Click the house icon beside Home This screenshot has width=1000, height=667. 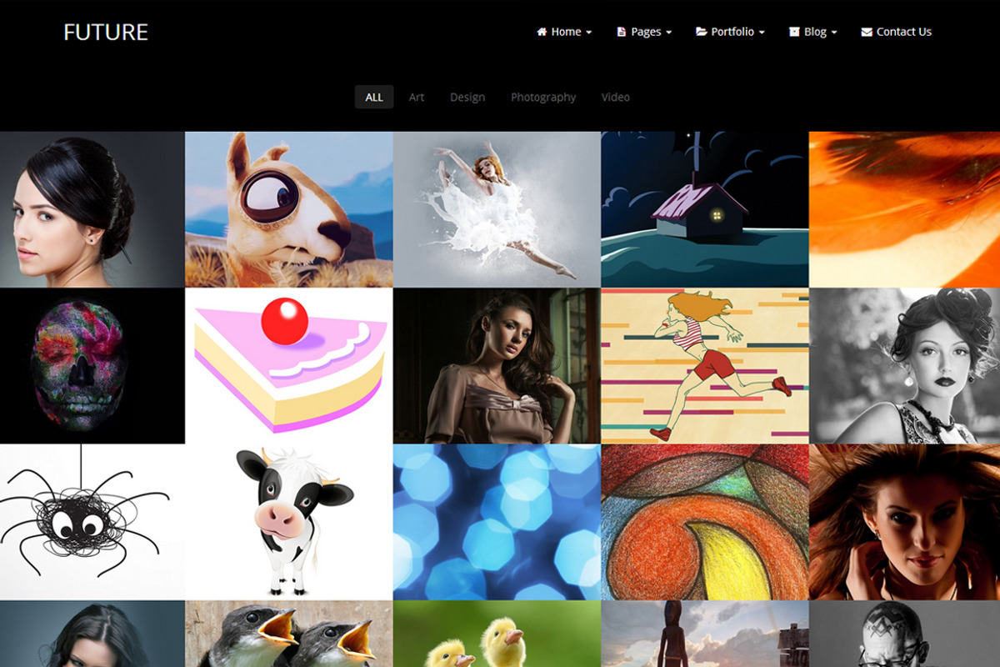pos(542,32)
